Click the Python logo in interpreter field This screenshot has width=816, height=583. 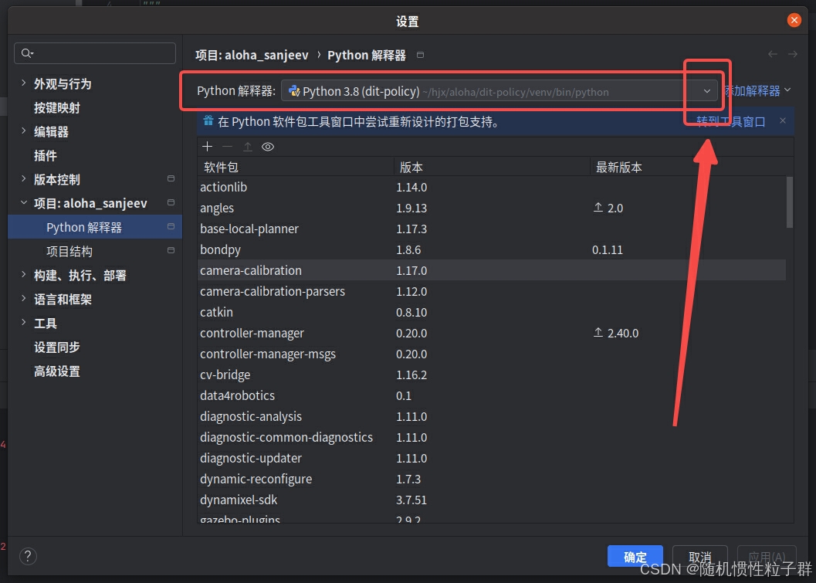click(294, 91)
